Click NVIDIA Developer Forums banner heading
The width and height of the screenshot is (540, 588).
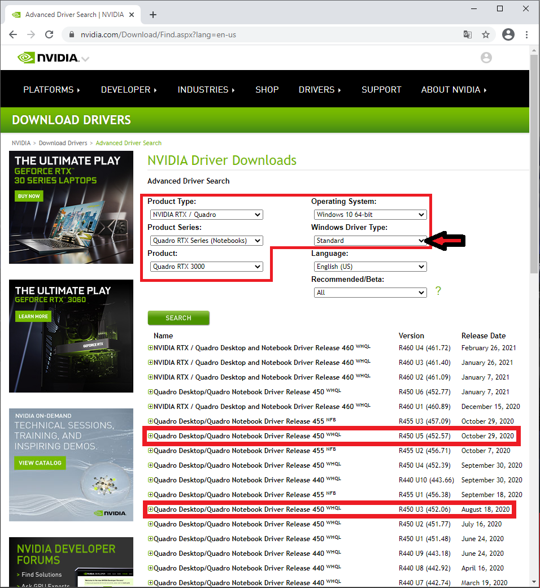(66, 554)
